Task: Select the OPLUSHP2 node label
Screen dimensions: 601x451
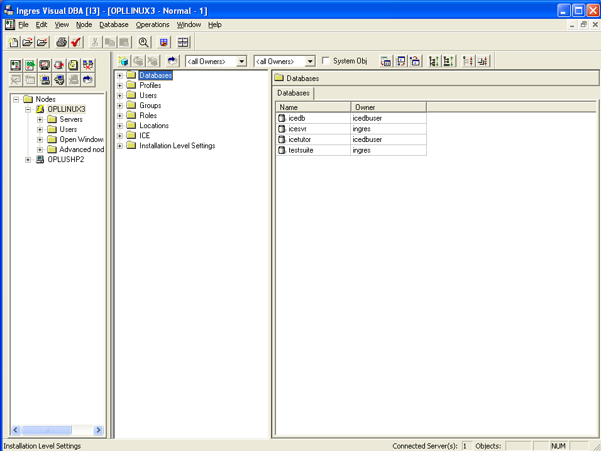Action: coord(65,160)
